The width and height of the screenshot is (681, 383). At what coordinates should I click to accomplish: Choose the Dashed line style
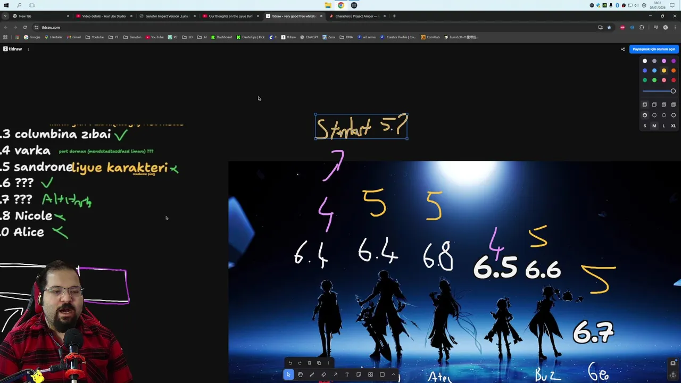pos(654,115)
